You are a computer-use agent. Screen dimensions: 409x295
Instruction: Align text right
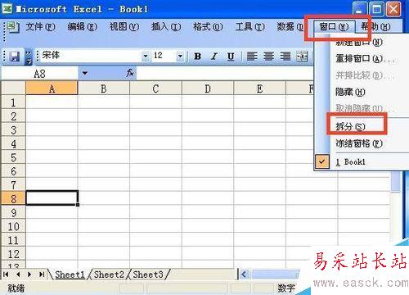(285, 57)
